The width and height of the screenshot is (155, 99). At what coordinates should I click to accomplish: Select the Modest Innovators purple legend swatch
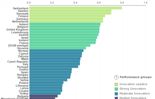click(116, 98)
